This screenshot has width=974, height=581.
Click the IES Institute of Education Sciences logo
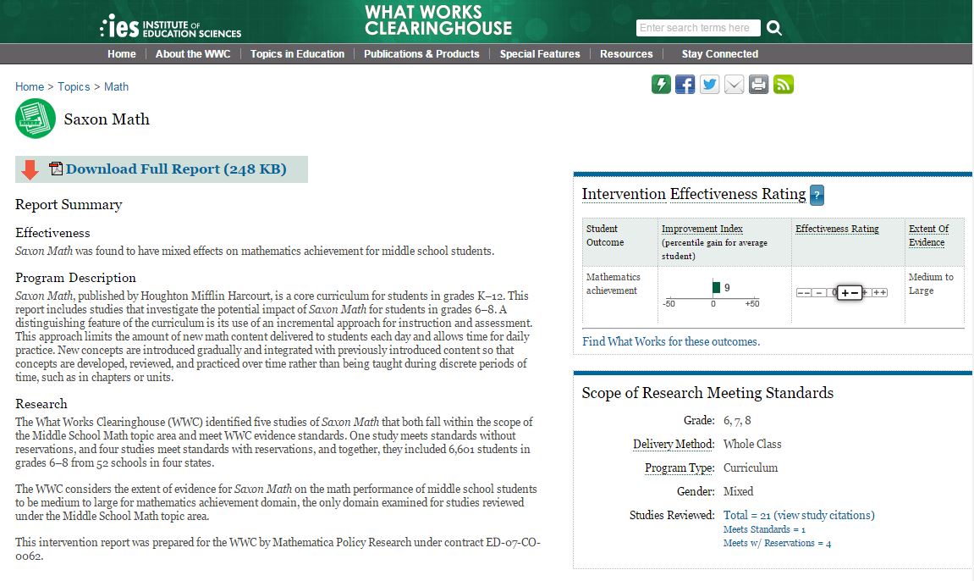[x=170, y=27]
